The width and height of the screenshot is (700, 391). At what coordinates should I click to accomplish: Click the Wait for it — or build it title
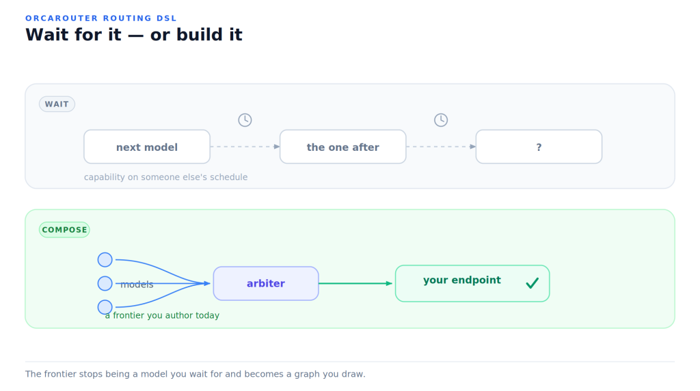[x=133, y=35]
